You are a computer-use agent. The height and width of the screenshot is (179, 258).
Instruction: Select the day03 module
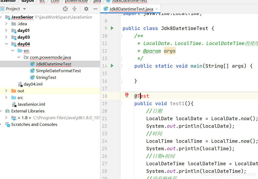24,37
